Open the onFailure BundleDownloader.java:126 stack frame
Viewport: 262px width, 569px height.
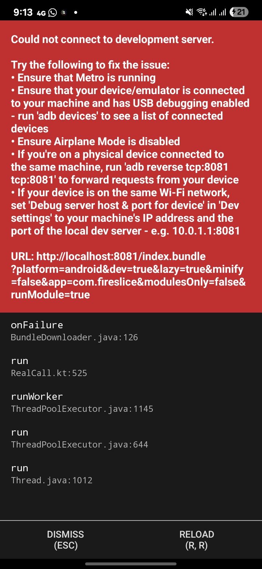point(131,331)
